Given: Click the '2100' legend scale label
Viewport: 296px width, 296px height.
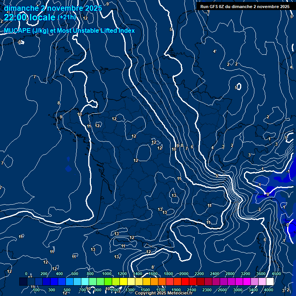Looking at the screenshot, I should pyautogui.click(x=192, y=290).
